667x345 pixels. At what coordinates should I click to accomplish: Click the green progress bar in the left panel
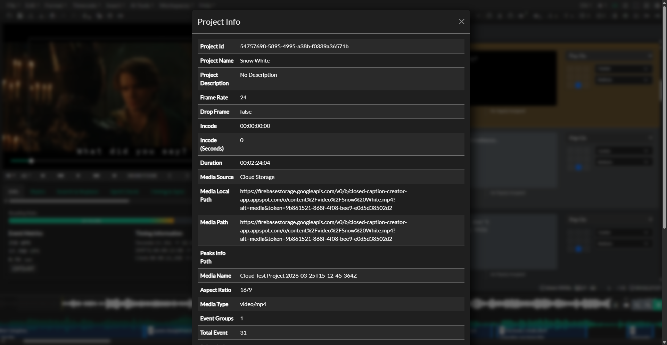point(91,220)
